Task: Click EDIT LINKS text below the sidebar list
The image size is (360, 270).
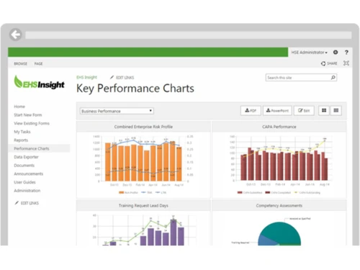Action: [x=30, y=203]
